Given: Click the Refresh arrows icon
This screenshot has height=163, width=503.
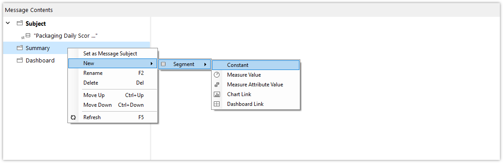Looking at the screenshot, I should (73, 117).
